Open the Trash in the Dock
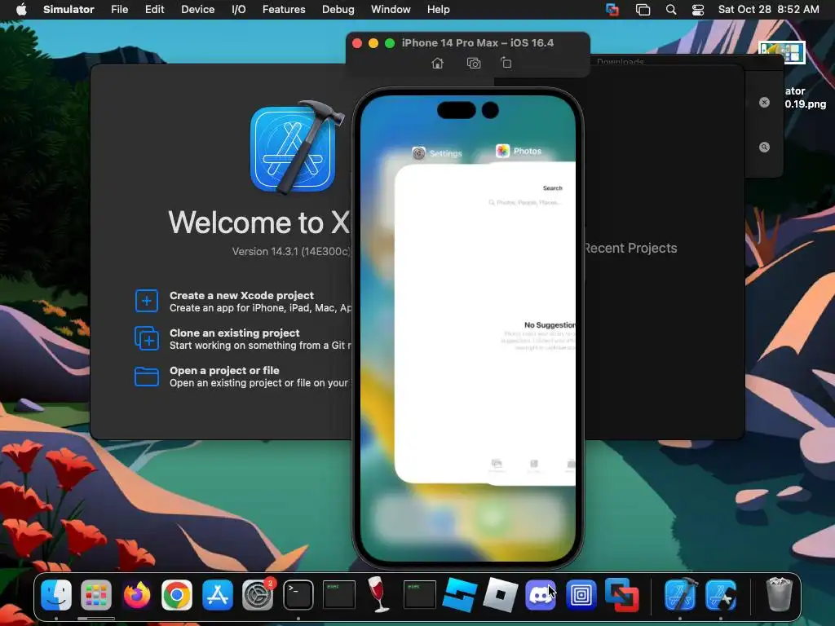Screen dimensions: 835x626 coord(779,594)
